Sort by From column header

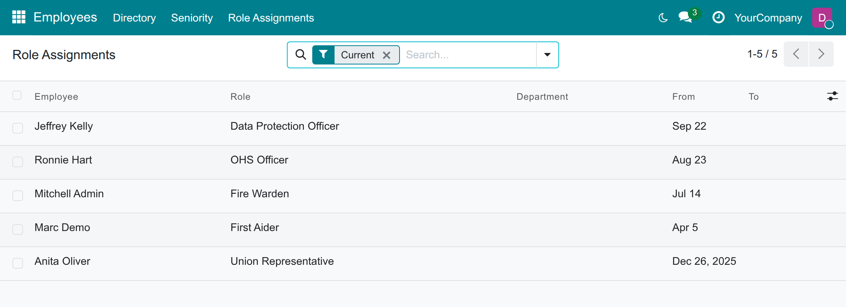point(683,97)
